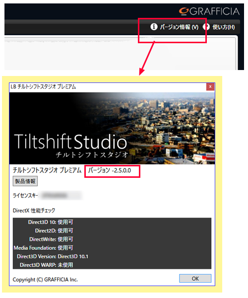Click the blurred ライセンスキー value

pos(60,195)
